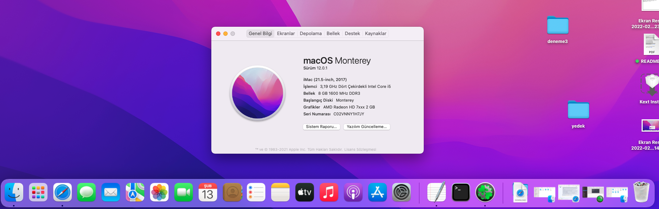Close the About This Mac window

(218, 34)
